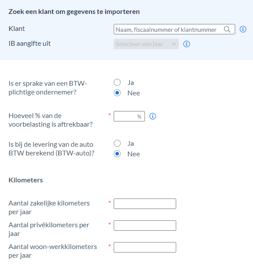This screenshot has height=266, width=253.
Task: Focus the Klant name or number search field
Action: (174, 29)
